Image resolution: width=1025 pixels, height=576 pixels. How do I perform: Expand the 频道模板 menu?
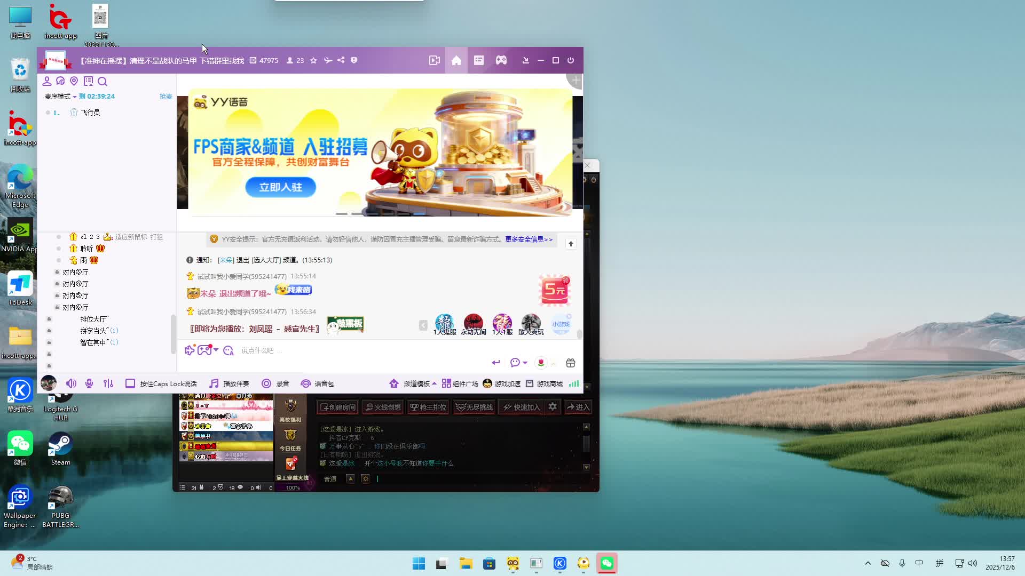click(x=416, y=383)
